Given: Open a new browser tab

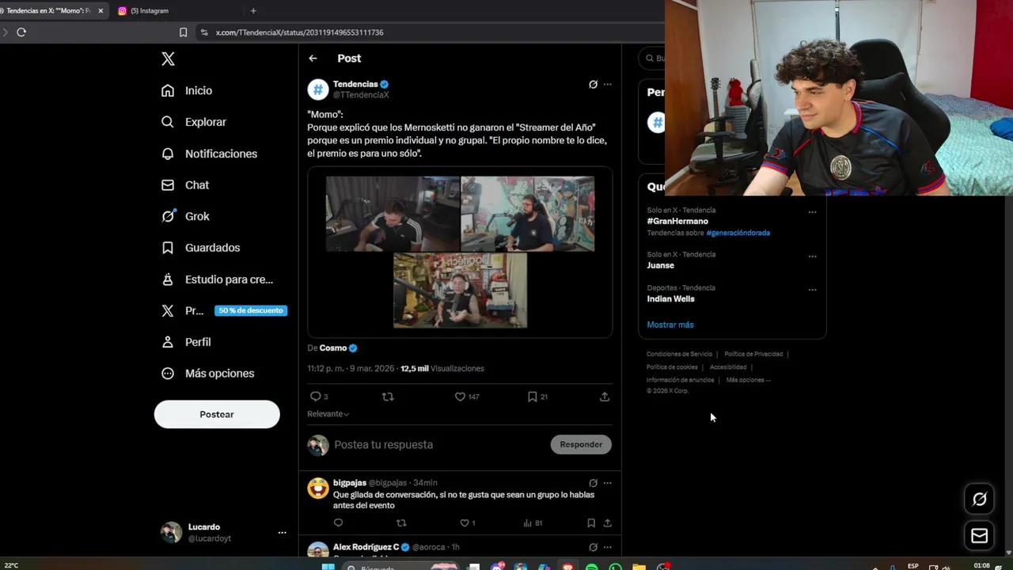Looking at the screenshot, I should click(x=253, y=11).
